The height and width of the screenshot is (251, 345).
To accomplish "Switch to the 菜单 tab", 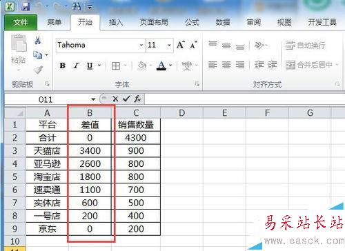I will click(x=55, y=22).
